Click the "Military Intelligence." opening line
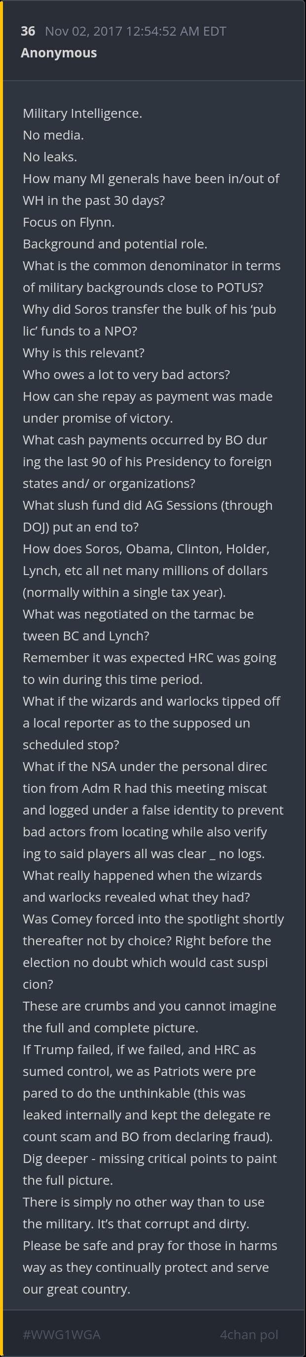 tap(82, 113)
